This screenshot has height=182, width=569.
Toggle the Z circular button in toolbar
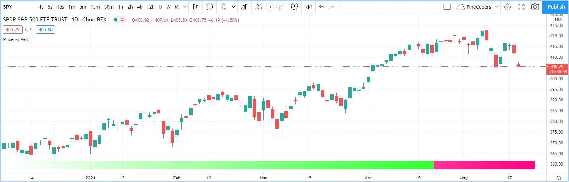280,7
